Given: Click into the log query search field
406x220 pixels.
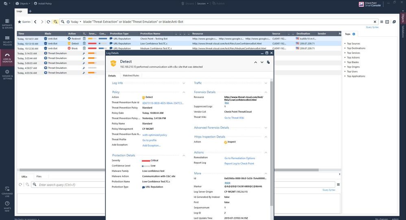Looking at the screenshot, I should (228, 22).
